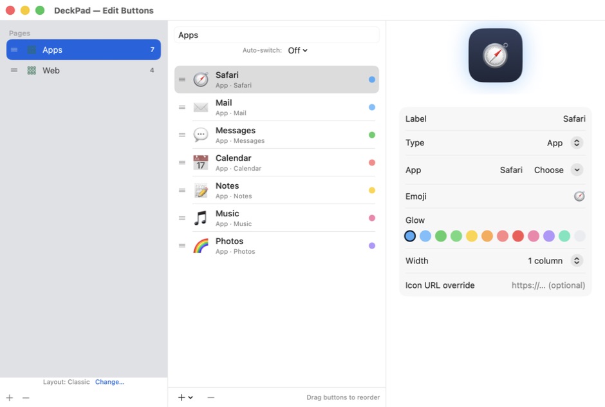Open the chevron beside the add-button plus
Viewport: 605px width, 407px height.
click(191, 397)
